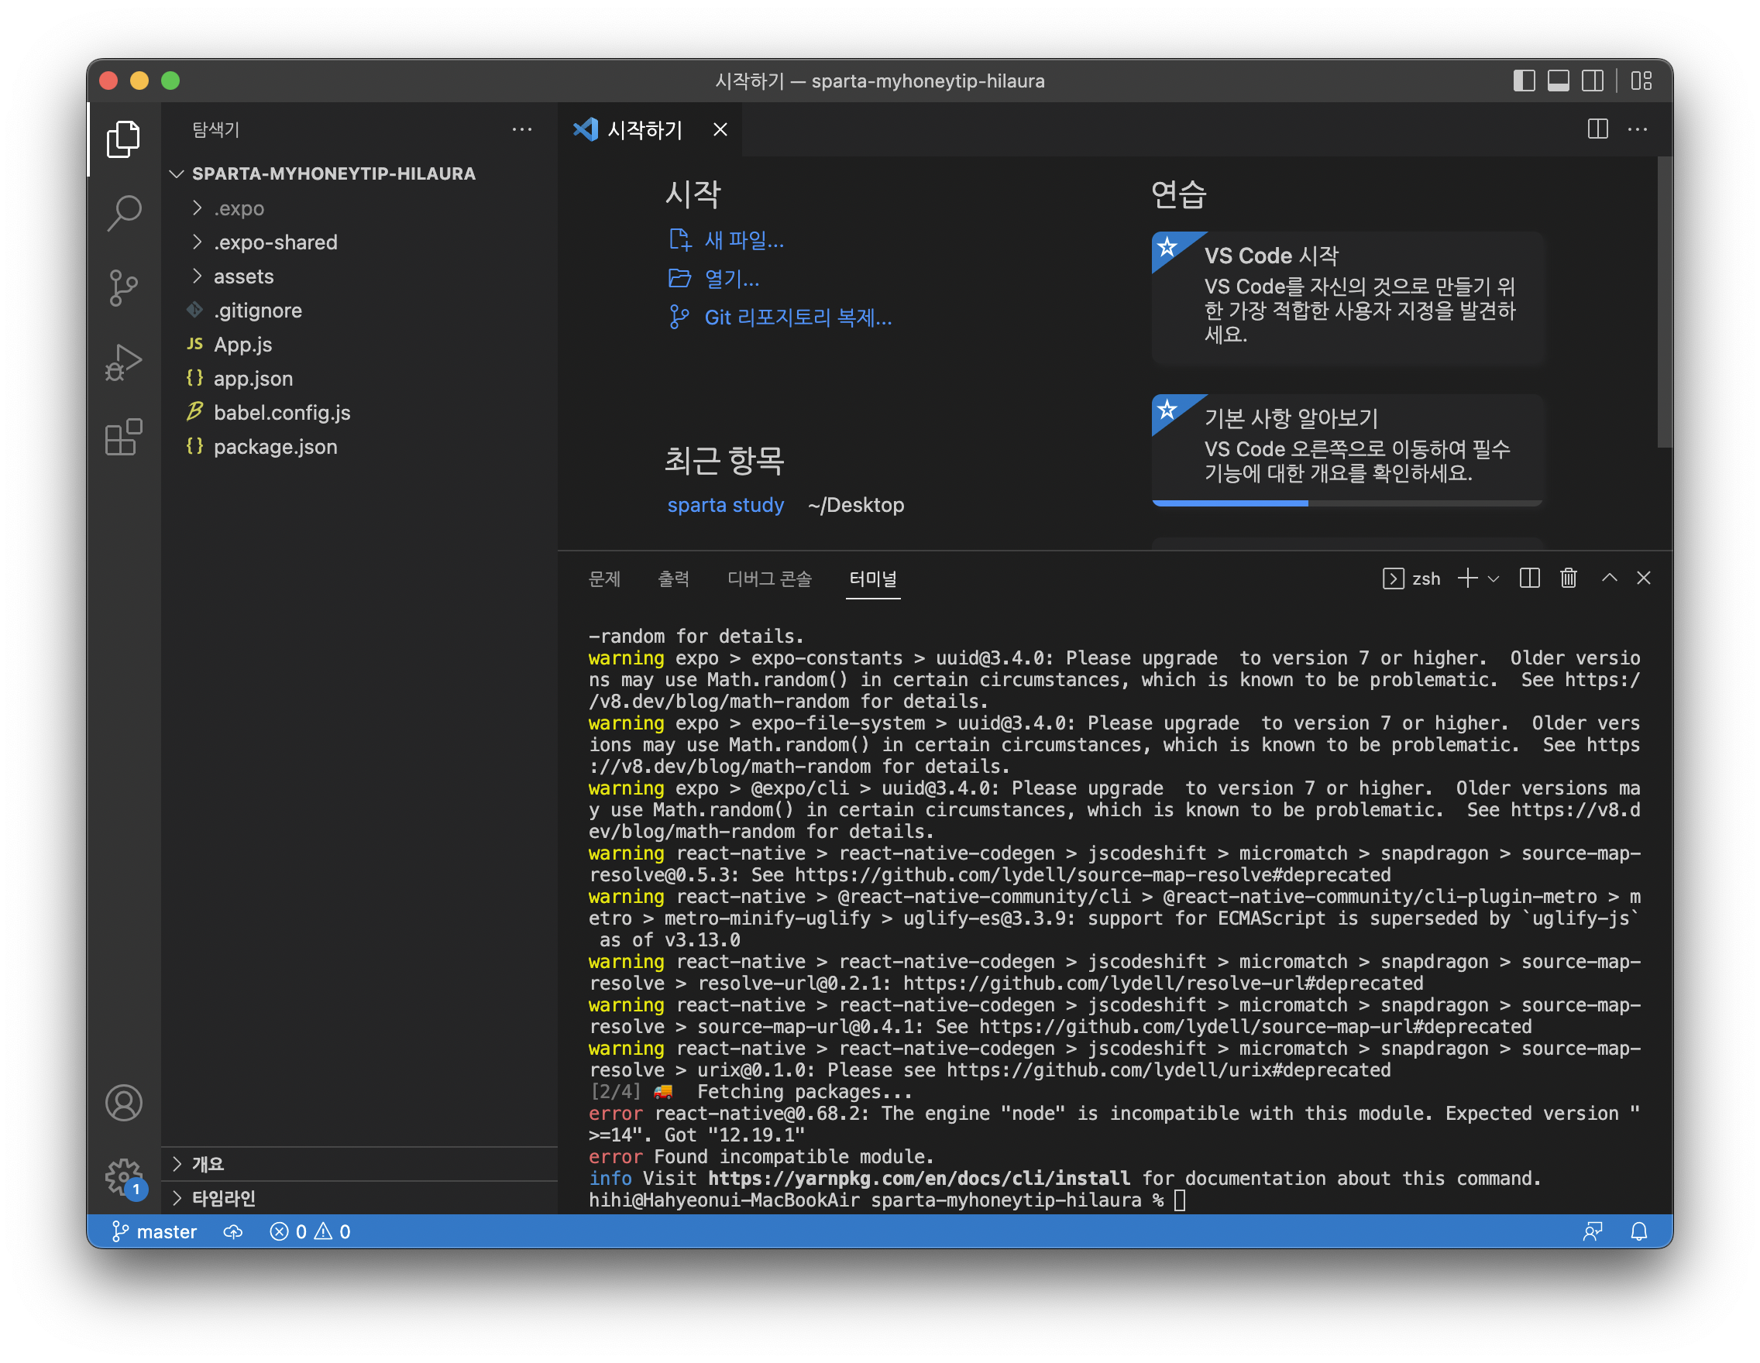Open the package.json file
Screen dimensions: 1760x1363
tap(359, 446)
